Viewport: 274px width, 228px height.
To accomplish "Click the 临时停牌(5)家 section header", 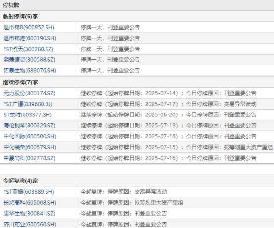I will tap(137, 17).
